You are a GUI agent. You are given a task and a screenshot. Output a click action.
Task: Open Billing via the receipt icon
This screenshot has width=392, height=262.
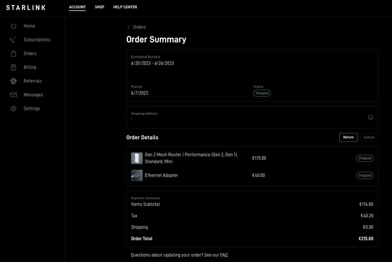(13, 67)
